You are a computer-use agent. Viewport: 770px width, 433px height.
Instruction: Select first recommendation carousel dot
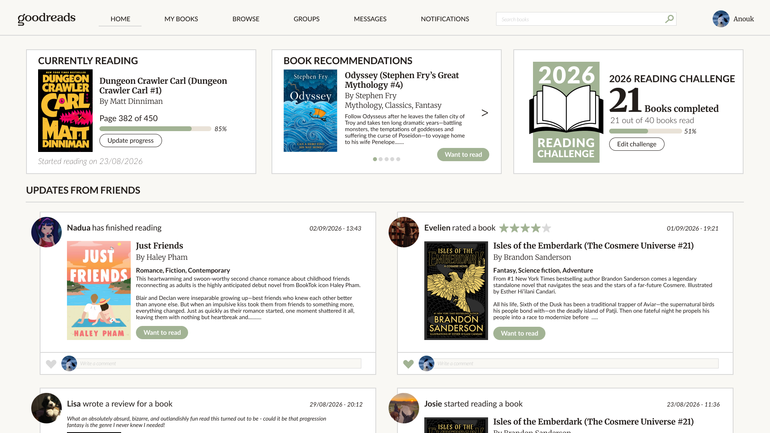point(375,159)
